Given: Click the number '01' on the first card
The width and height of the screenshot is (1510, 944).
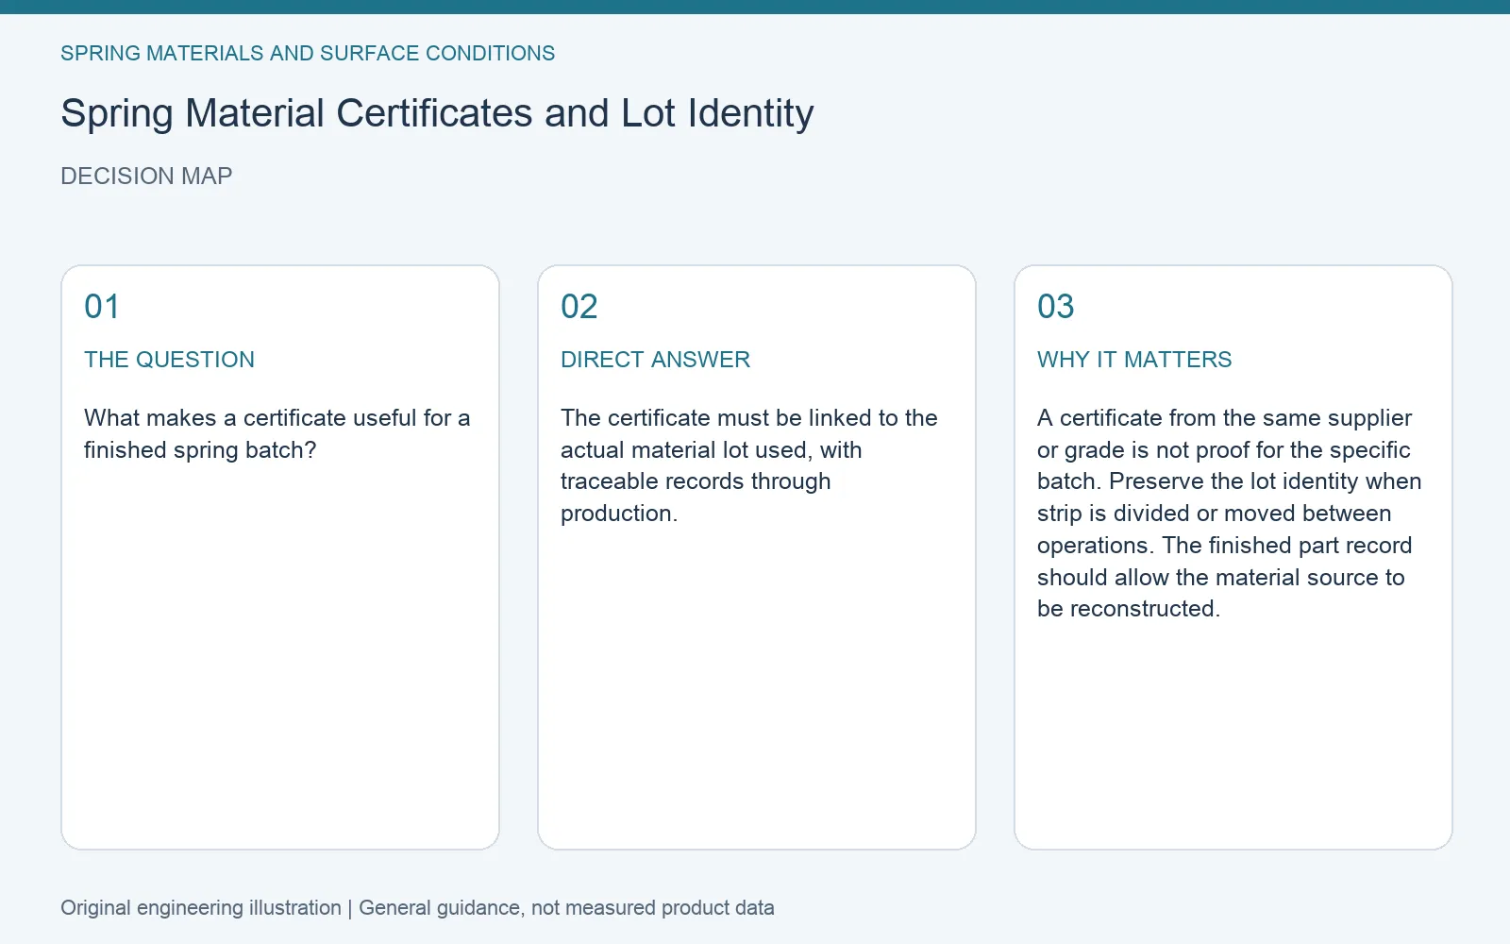Looking at the screenshot, I should [102, 307].
